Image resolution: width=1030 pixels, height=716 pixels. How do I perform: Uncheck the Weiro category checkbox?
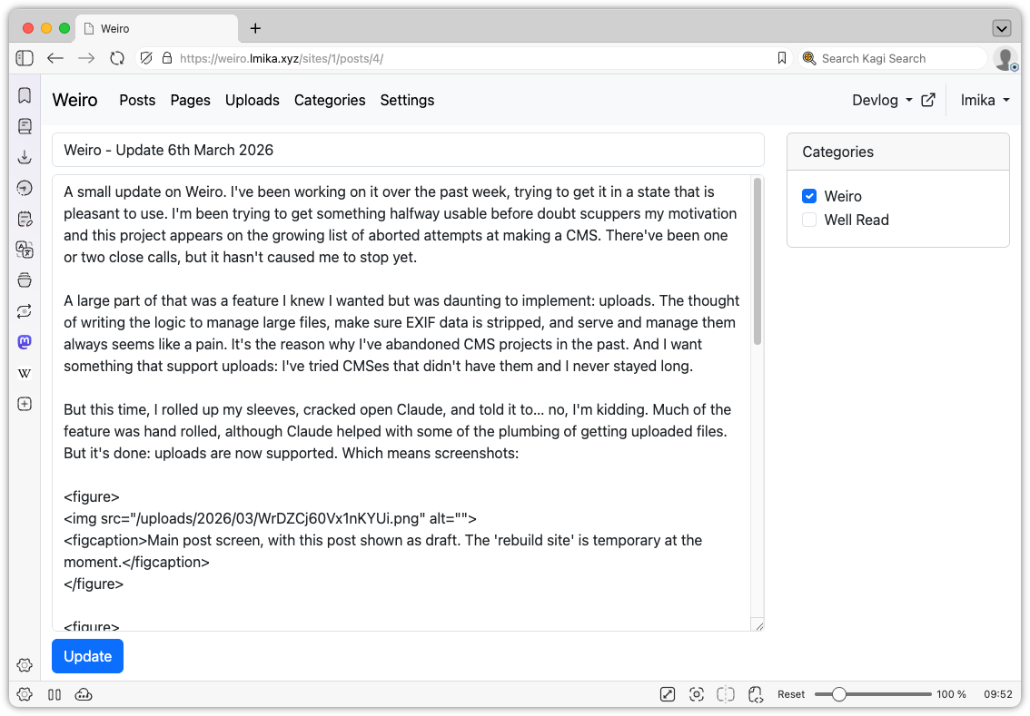pos(808,196)
